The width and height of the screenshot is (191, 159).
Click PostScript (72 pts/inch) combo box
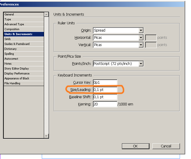click(118, 64)
